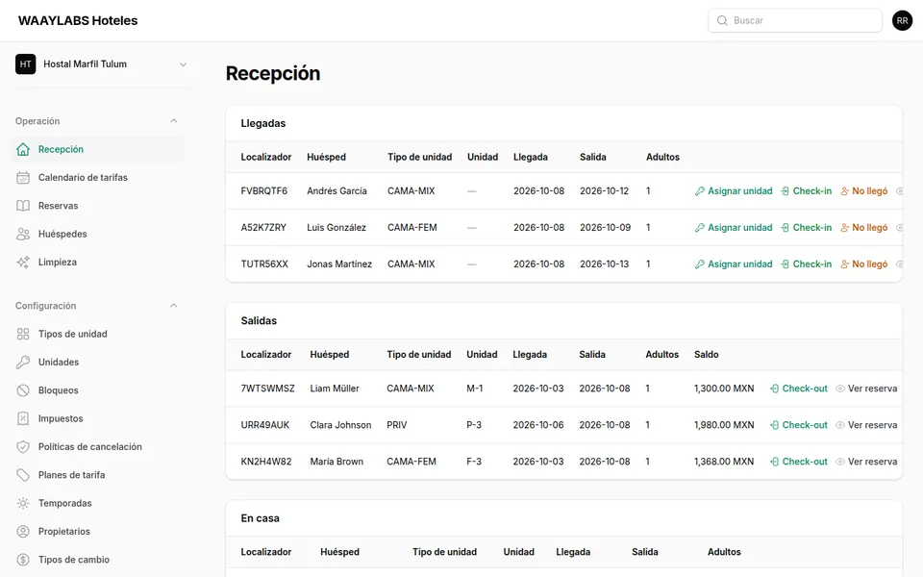The image size is (923, 577).
Task: Click the En casa section heading
Action: [x=260, y=518]
